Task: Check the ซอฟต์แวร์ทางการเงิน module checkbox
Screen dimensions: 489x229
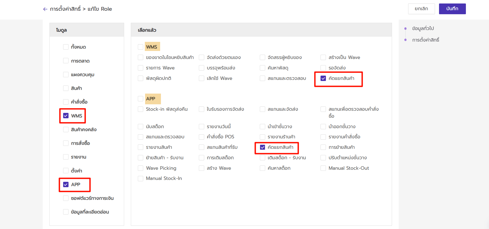Action: pos(66,198)
